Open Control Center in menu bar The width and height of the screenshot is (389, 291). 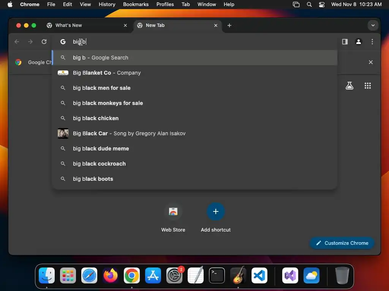(x=322, y=5)
